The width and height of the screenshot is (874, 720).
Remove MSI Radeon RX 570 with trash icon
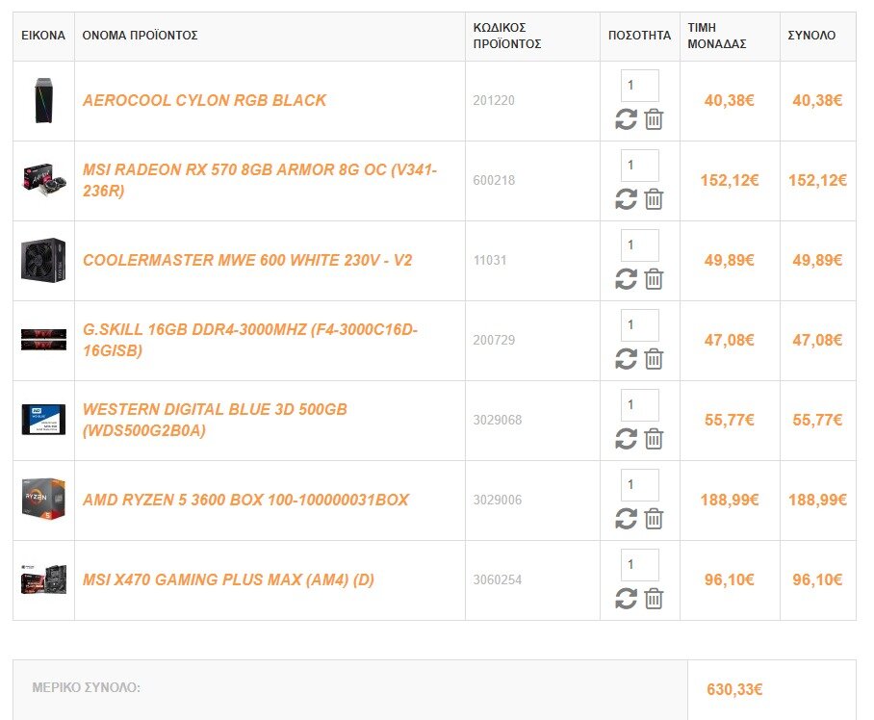[654, 199]
